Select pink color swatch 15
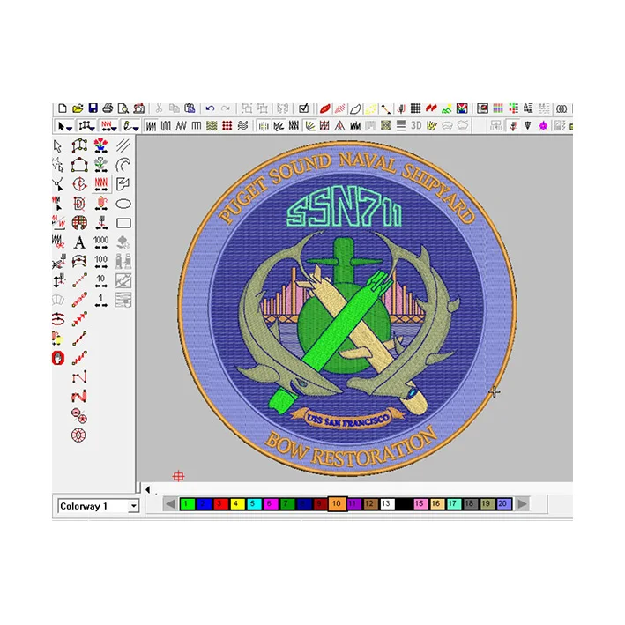Viewport: 625px width, 625px height. click(420, 504)
